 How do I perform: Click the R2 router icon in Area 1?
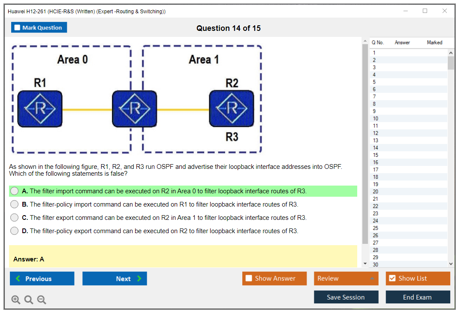pos(232,109)
